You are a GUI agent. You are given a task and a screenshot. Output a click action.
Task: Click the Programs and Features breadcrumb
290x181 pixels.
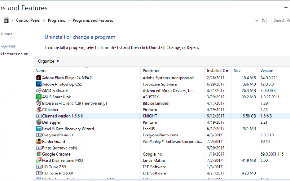click(x=93, y=20)
